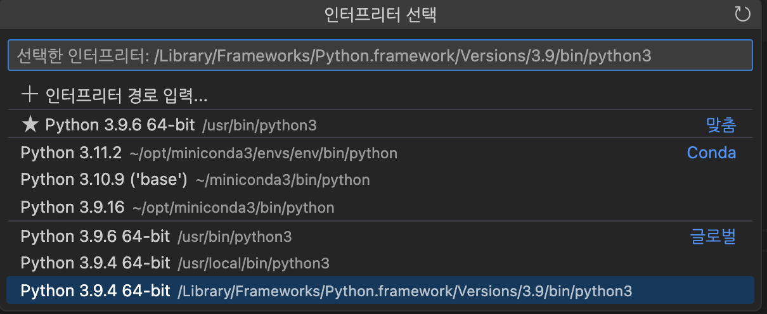Click the 인터프리터 선택 title text

[x=380, y=15]
